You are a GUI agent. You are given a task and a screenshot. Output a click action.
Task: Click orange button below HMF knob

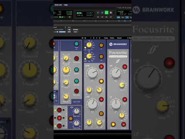(101, 81)
